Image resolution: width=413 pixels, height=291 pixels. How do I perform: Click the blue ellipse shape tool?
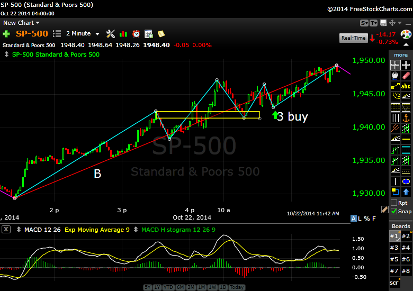click(x=406, y=181)
